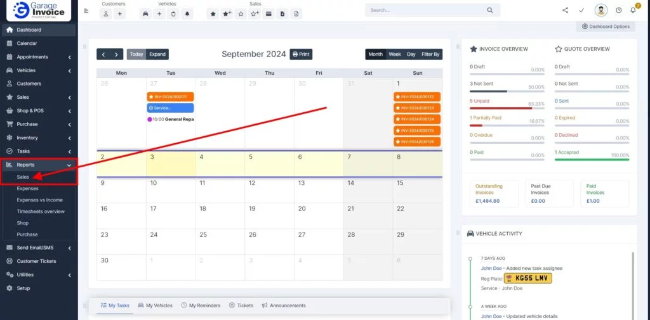Toggle the sidebar collapse icon
The image size is (650, 320).
pos(86,11)
